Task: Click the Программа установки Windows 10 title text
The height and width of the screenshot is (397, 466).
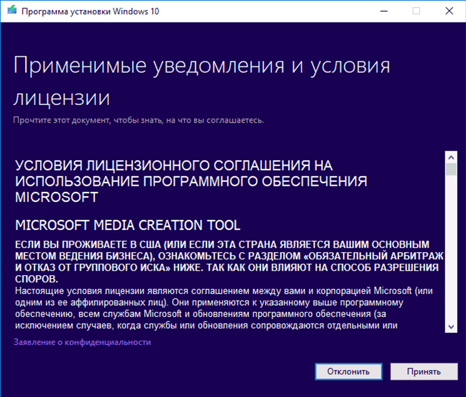Action: 91,11
